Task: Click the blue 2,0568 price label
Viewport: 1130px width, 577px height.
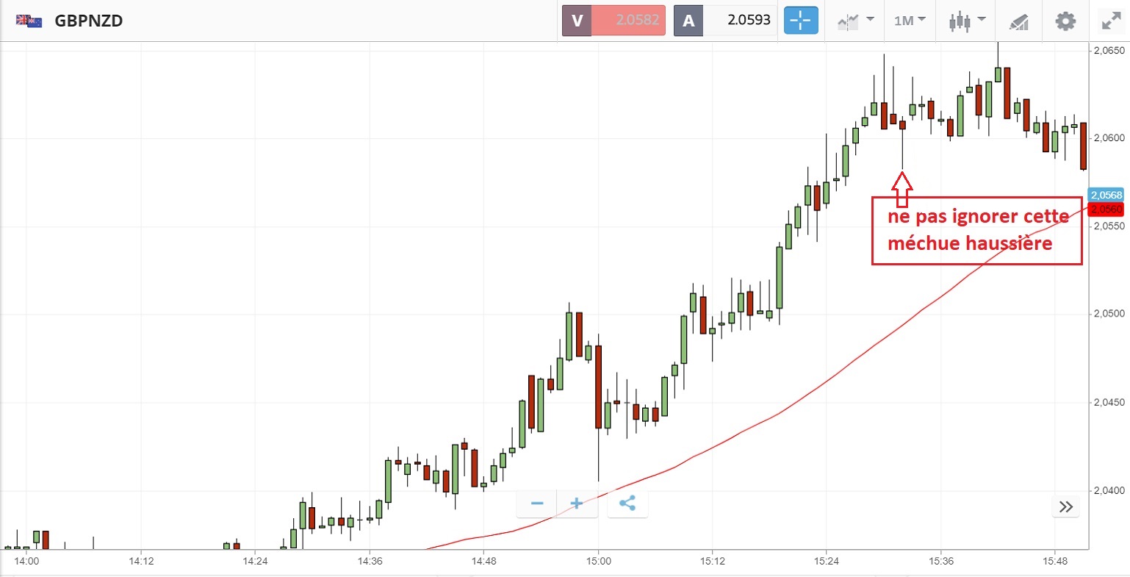Action: click(x=1106, y=195)
